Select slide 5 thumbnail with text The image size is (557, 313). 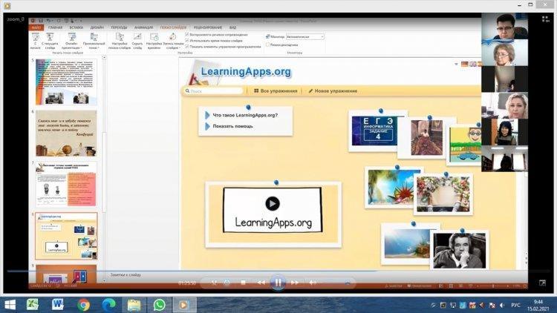[x=66, y=82]
